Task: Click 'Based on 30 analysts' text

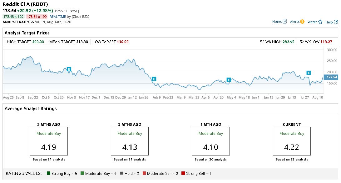Action: pos(210,160)
